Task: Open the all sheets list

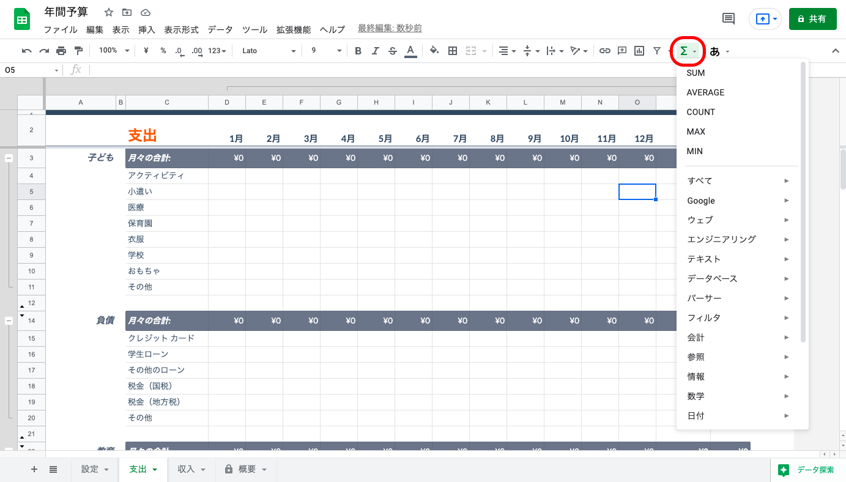Action: (x=53, y=469)
